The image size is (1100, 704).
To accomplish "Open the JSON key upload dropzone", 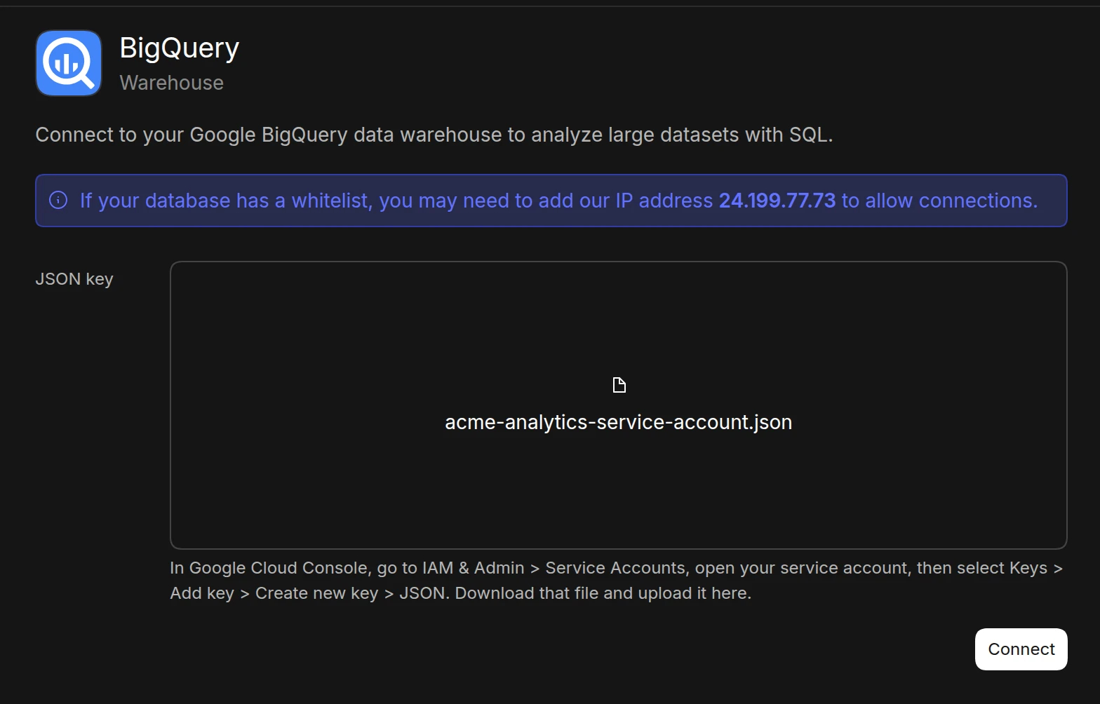I will [x=619, y=405].
